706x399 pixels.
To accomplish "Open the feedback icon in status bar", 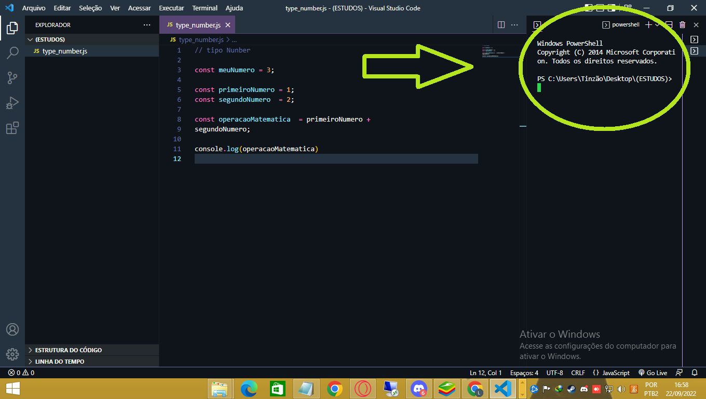I will point(679,373).
